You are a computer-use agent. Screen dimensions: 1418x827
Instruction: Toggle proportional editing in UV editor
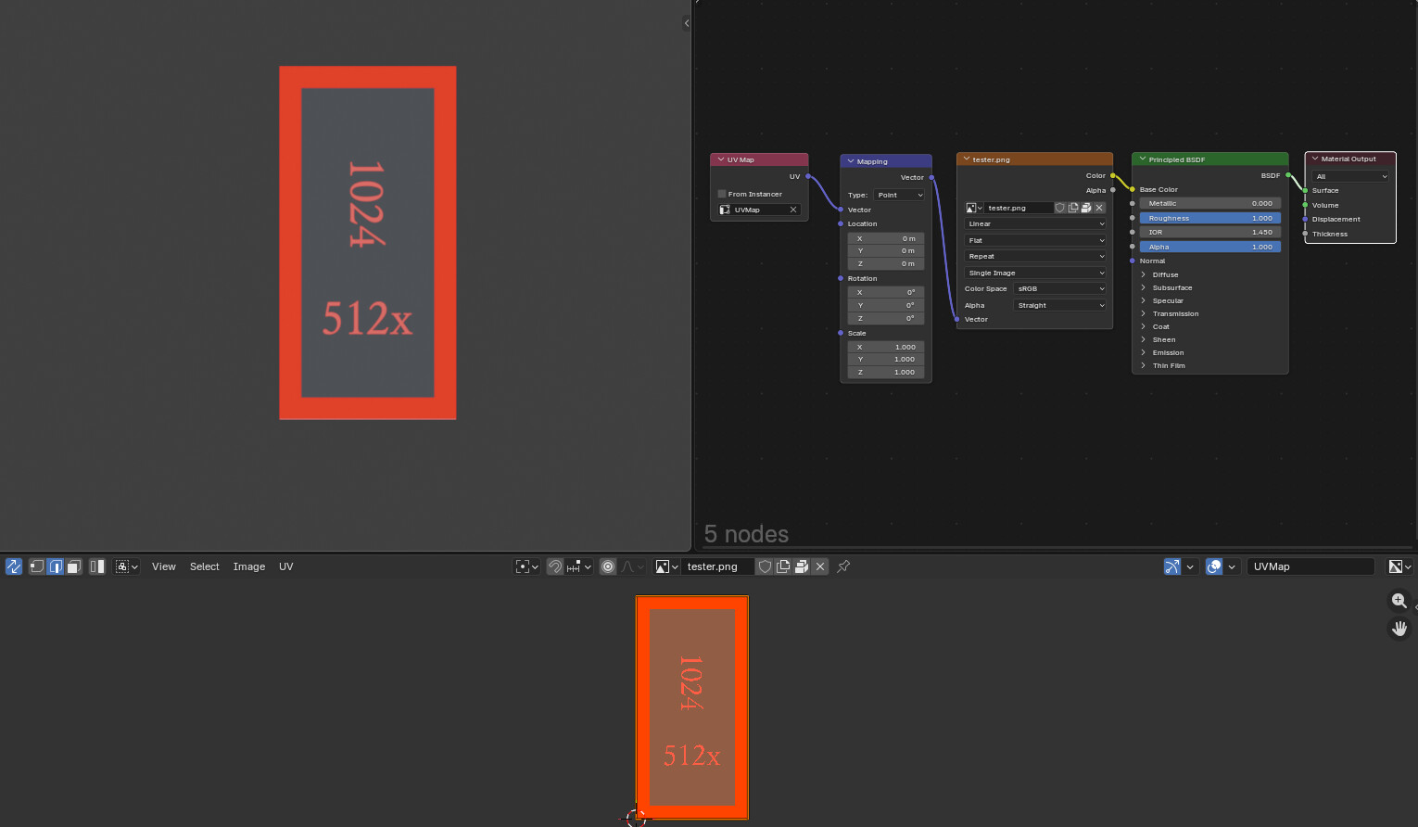click(608, 566)
